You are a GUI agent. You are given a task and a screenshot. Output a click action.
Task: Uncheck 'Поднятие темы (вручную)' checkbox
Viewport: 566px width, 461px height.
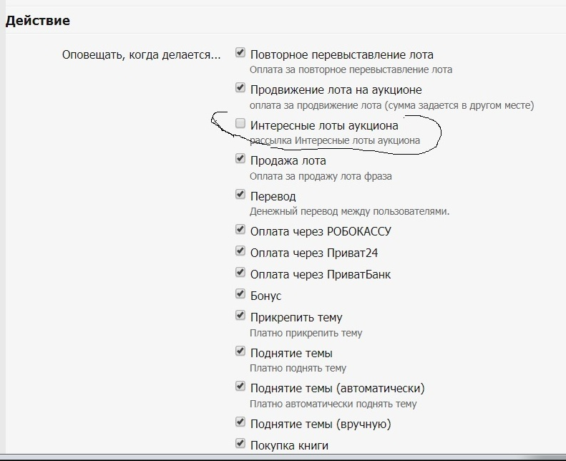pos(240,422)
